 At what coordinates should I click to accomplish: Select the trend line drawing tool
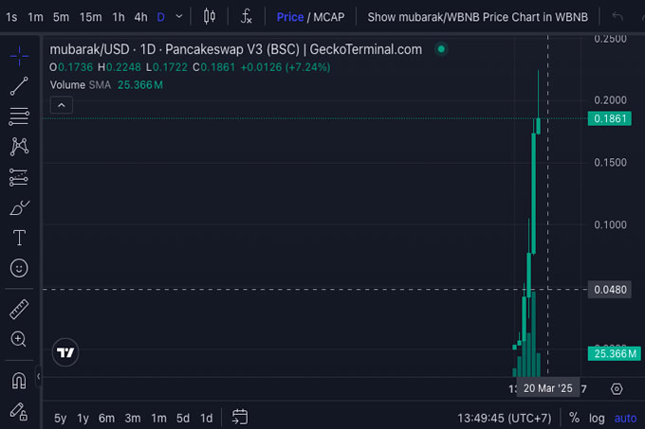(x=19, y=86)
